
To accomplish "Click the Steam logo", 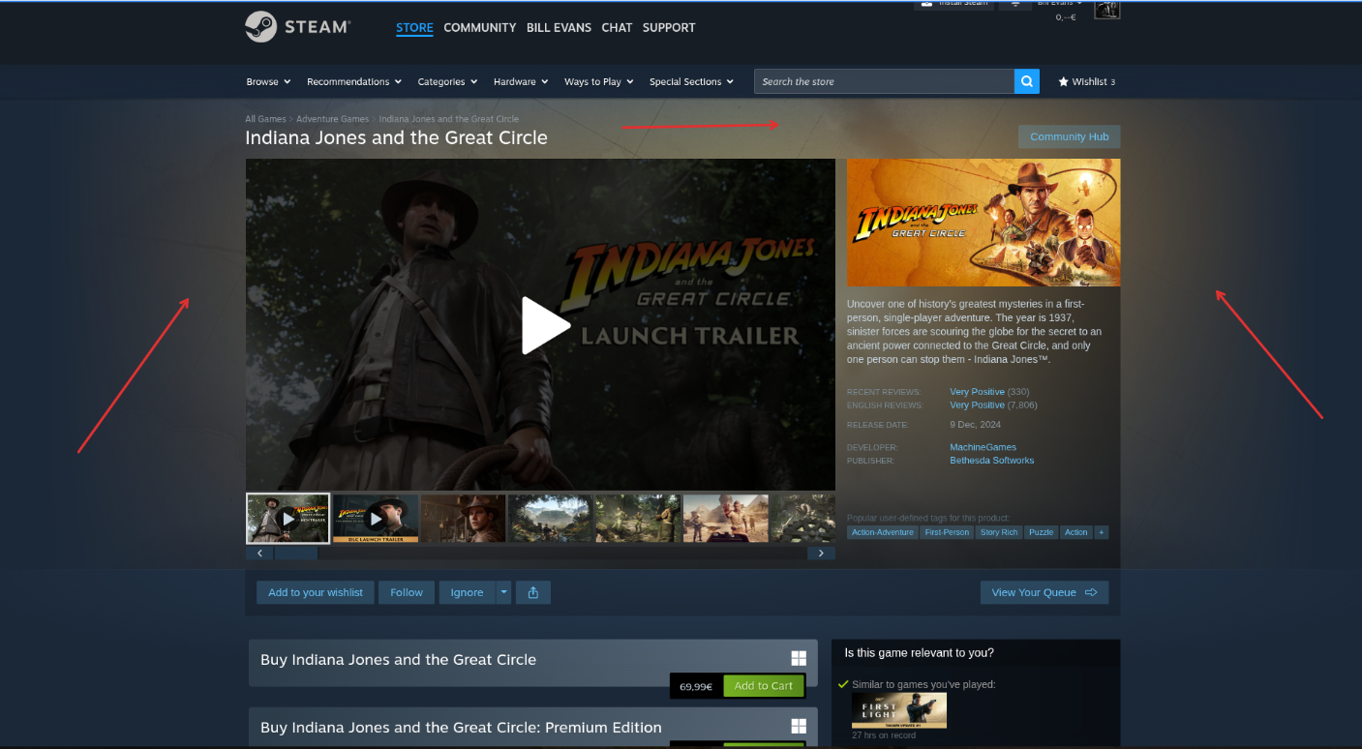I will pos(298,27).
